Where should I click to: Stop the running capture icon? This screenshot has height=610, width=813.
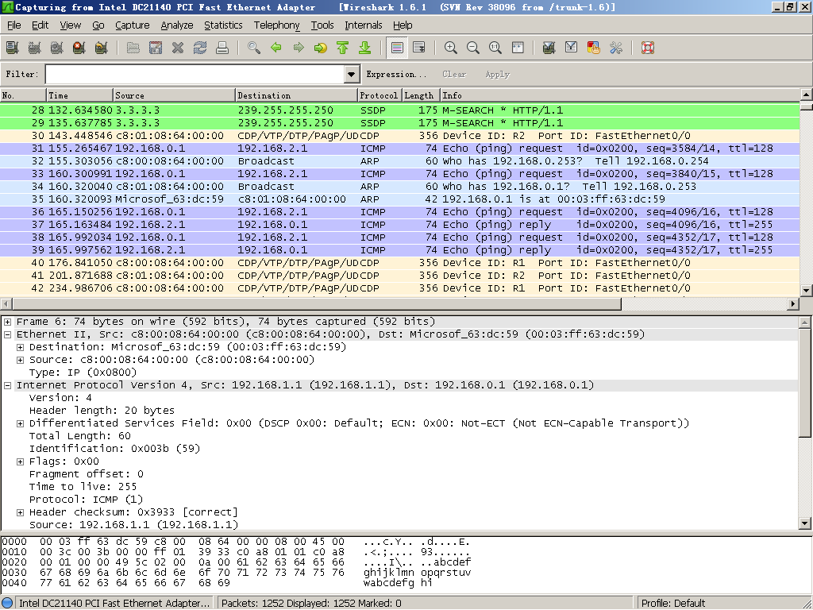tap(79, 48)
